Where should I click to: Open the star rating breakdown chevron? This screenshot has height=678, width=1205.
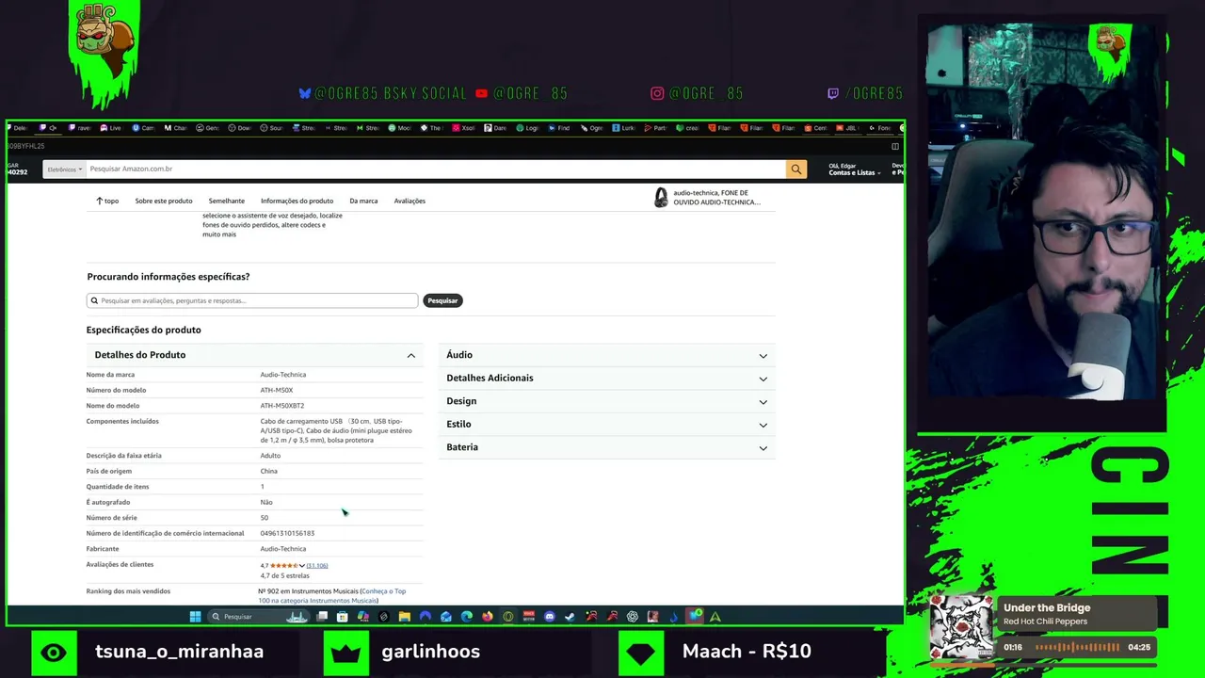tap(302, 565)
